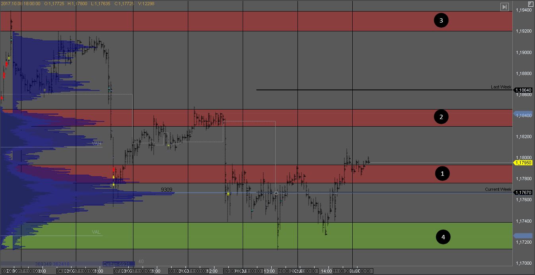The width and height of the screenshot is (535, 275).
Task: Click the Current Week 1,17670 price label
Action: pyautogui.click(x=523, y=192)
